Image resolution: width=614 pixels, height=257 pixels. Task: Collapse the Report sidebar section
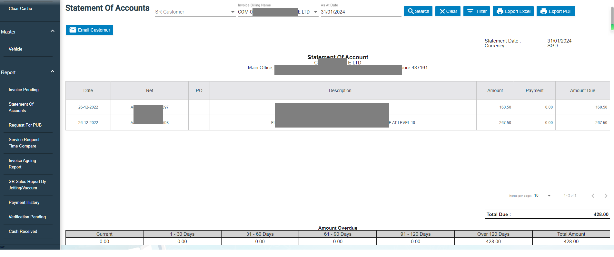[53, 72]
